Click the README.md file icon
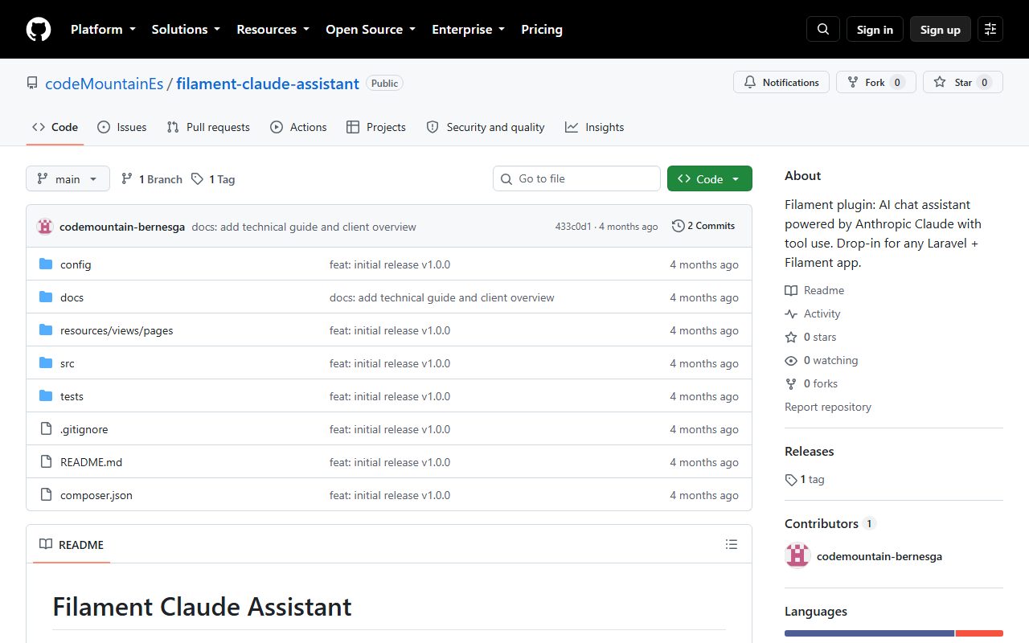The height and width of the screenshot is (643, 1029). click(46, 462)
